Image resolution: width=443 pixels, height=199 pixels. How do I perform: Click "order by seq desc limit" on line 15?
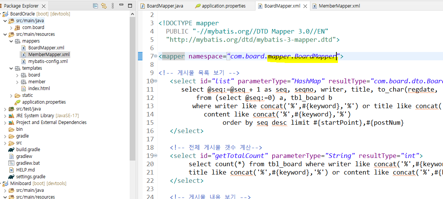pyautogui.click(x=265, y=122)
